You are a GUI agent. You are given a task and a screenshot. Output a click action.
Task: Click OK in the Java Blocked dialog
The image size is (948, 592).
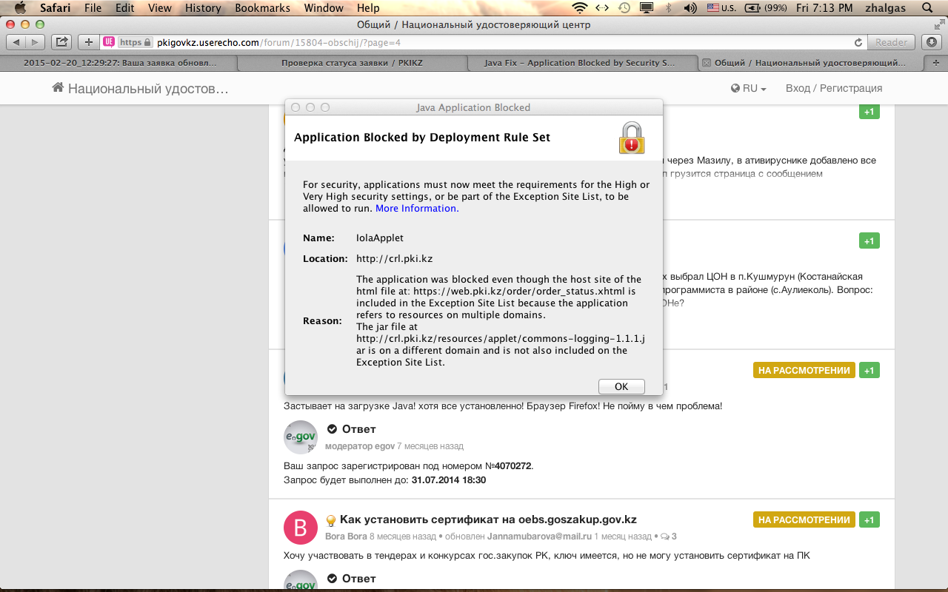pyautogui.click(x=621, y=386)
